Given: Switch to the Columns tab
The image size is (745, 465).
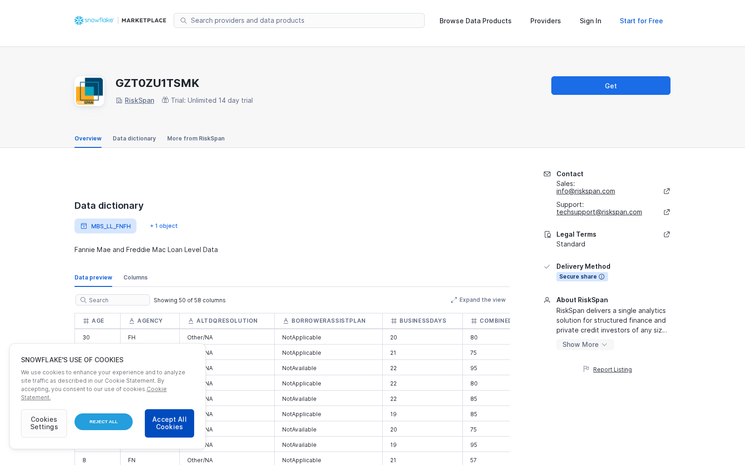Looking at the screenshot, I should (135, 278).
